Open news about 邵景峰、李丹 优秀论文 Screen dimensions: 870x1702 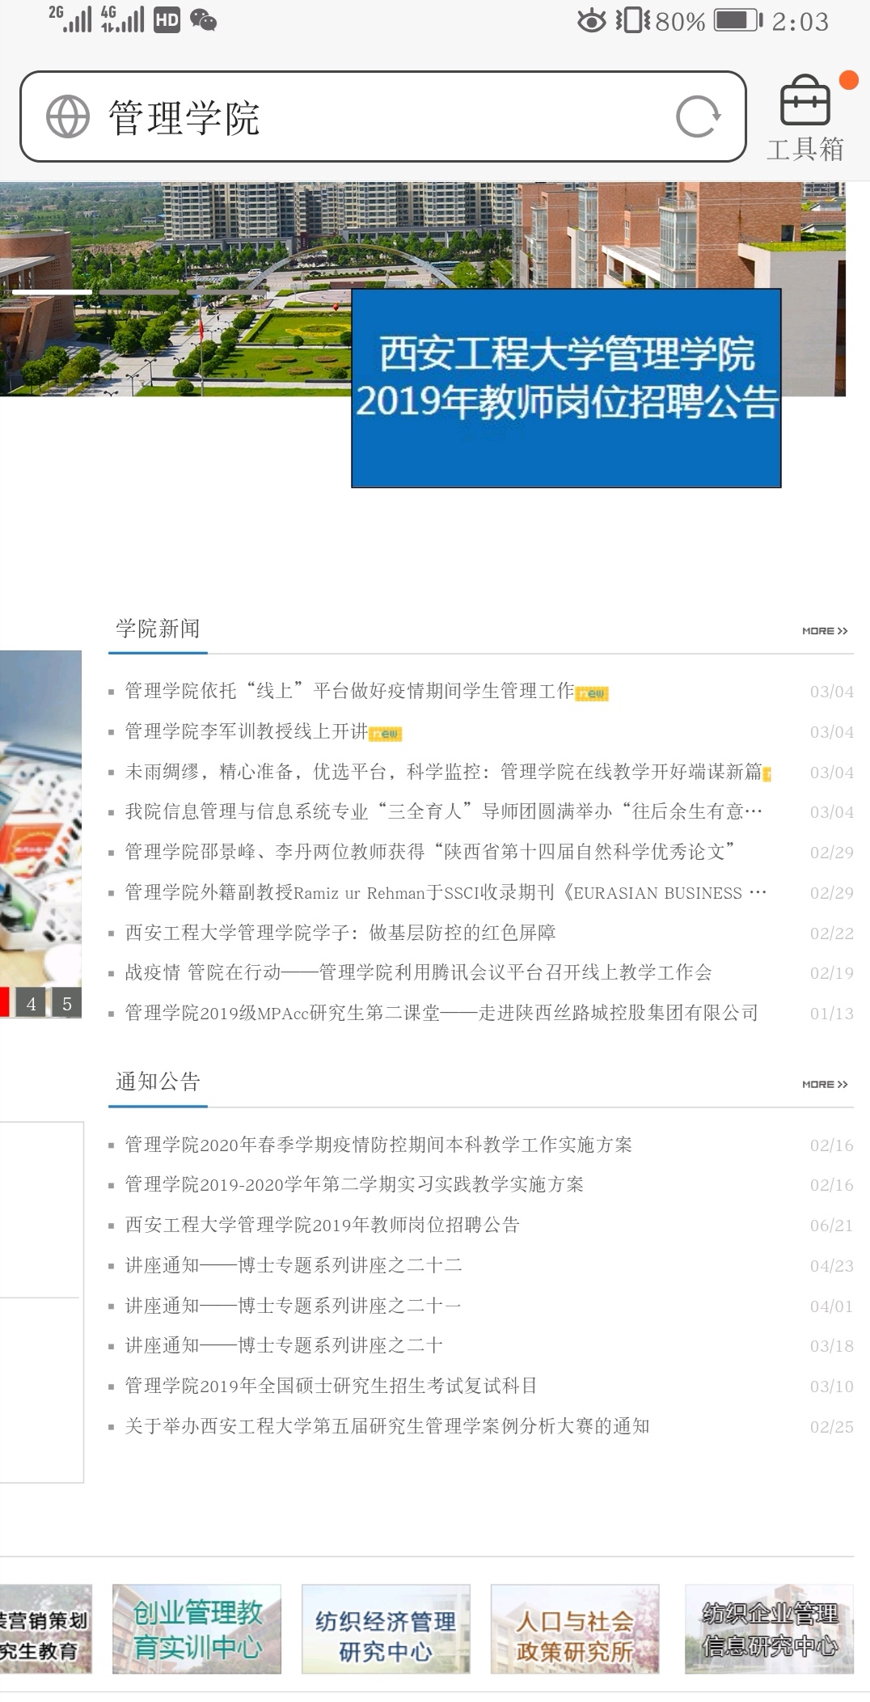[429, 852]
